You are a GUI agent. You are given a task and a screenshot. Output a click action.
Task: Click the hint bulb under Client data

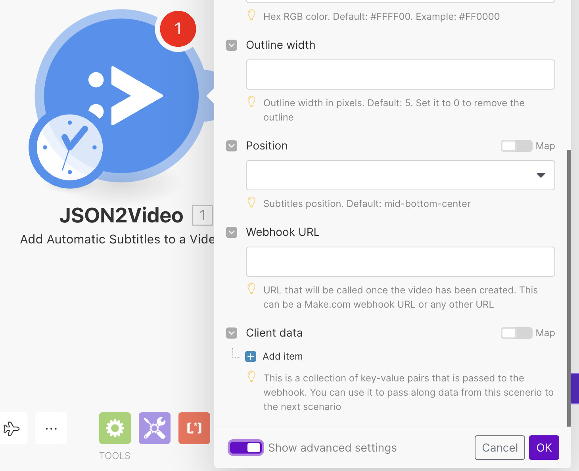click(251, 377)
